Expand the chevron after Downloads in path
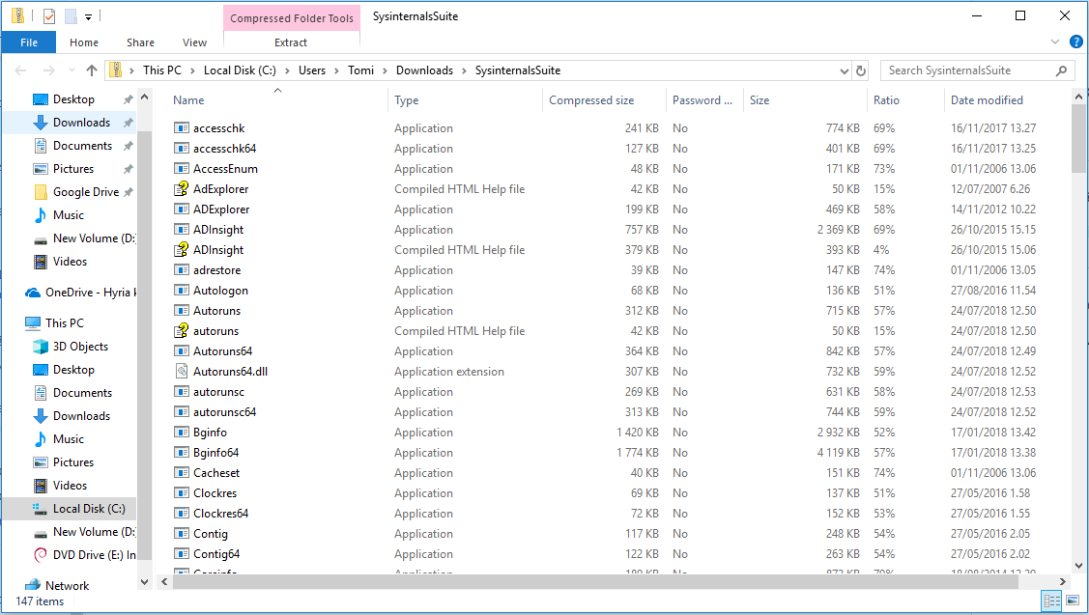Viewport: 1089px width, 615px height. (x=464, y=70)
